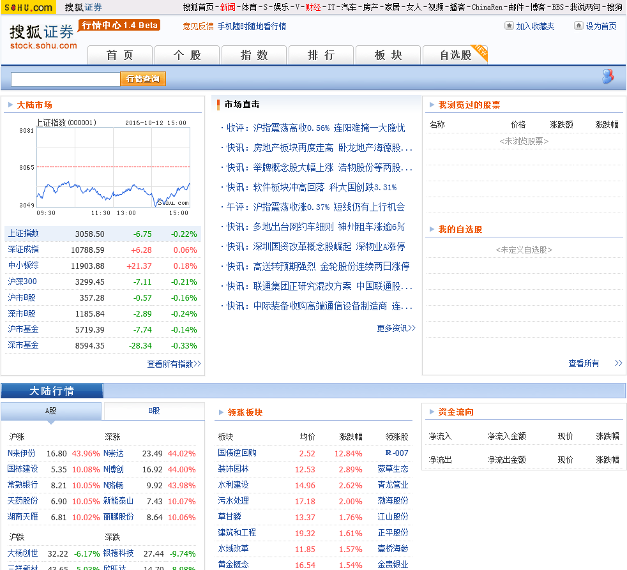Open the N来伊份 stock link
This screenshot has width=627, height=570.
point(21,453)
